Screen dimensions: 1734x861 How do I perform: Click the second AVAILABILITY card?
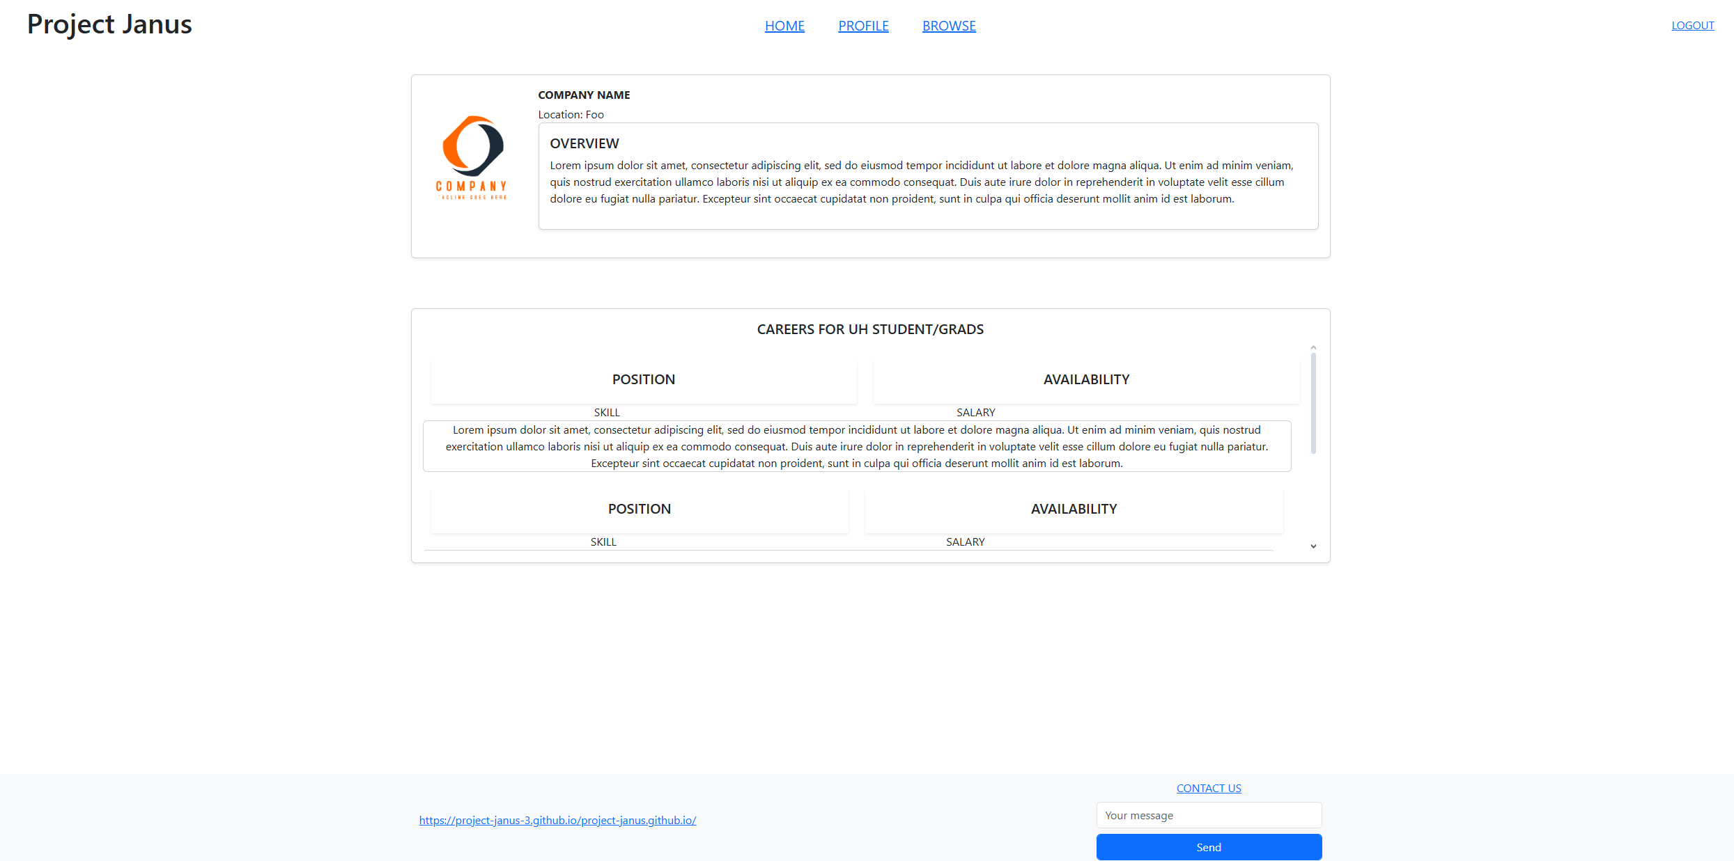point(1074,509)
